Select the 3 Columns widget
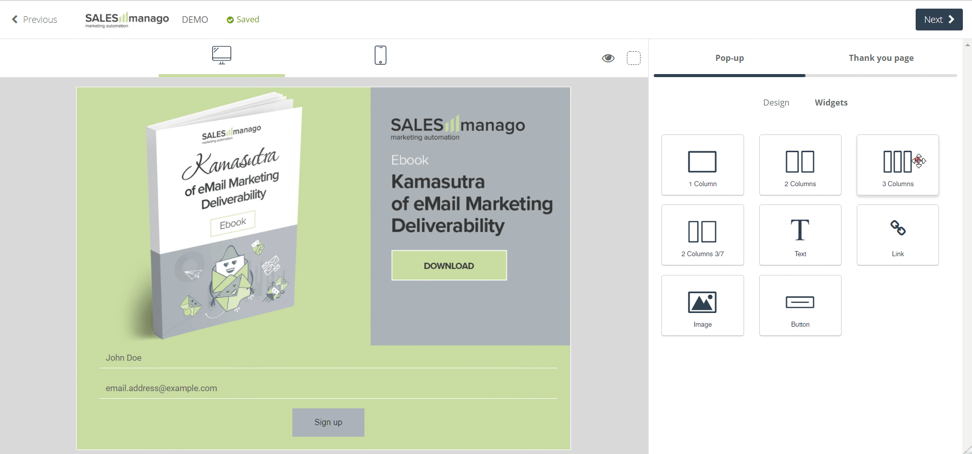Screen dimensions: 972x454 tap(897, 165)
